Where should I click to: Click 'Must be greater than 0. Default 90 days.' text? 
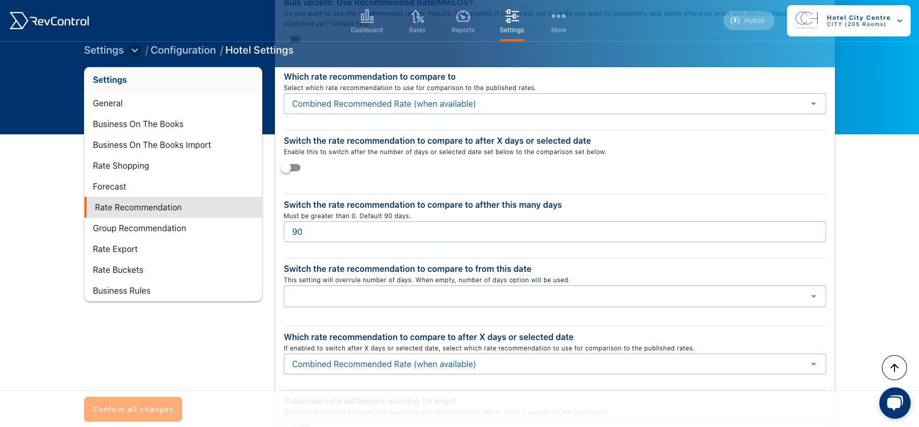tap(347, 216)
